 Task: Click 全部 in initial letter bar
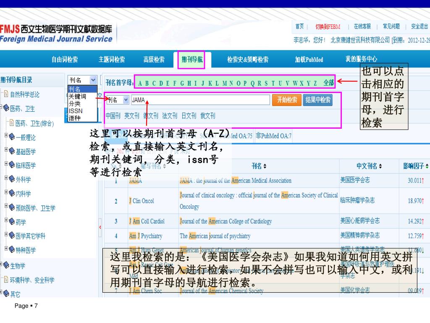328,83
